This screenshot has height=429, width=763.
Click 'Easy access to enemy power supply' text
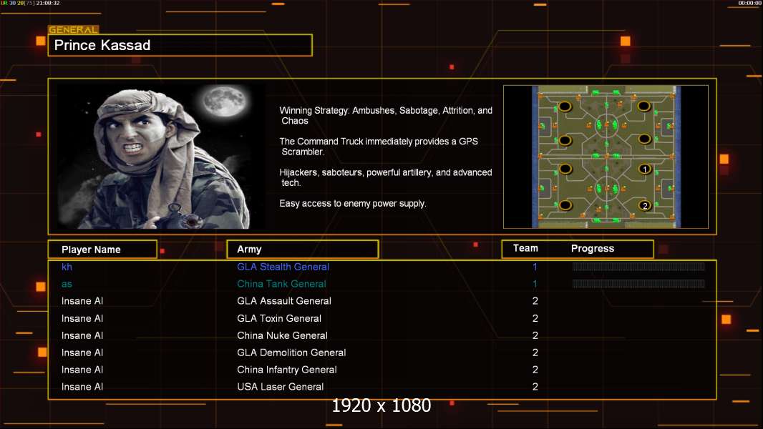353,204
